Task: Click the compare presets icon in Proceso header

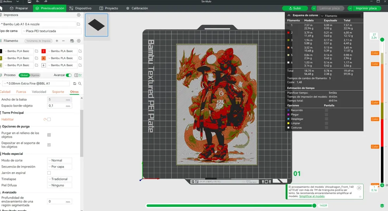Action: [x=80, y=75]
